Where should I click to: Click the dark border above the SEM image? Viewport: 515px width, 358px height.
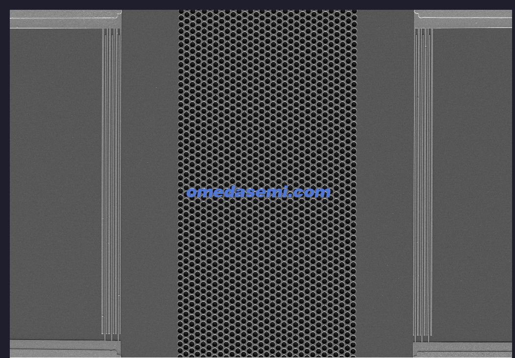(x=257, y=4)
